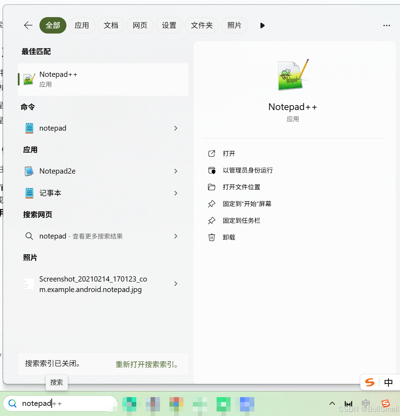Expand the Notepad2e chevron

176,171
